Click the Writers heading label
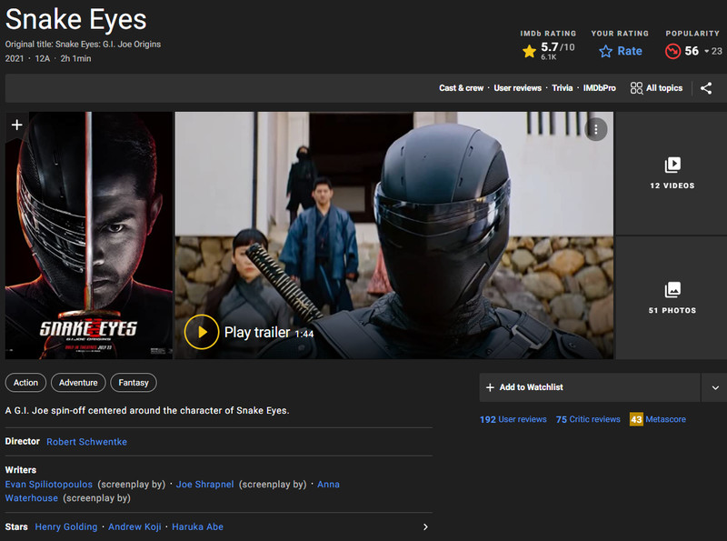This screenshot has height=541, width=727. [x=21, y=470]
